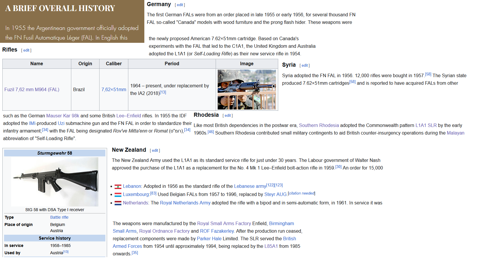The width and height of the screenshot is (479, 265).
Task: Edit the Germany section
Action: coord(180,5)
